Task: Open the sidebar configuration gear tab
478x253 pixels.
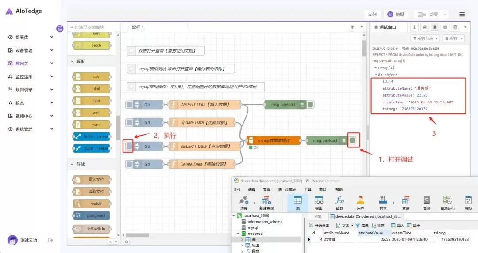Action: pos(445,27)
